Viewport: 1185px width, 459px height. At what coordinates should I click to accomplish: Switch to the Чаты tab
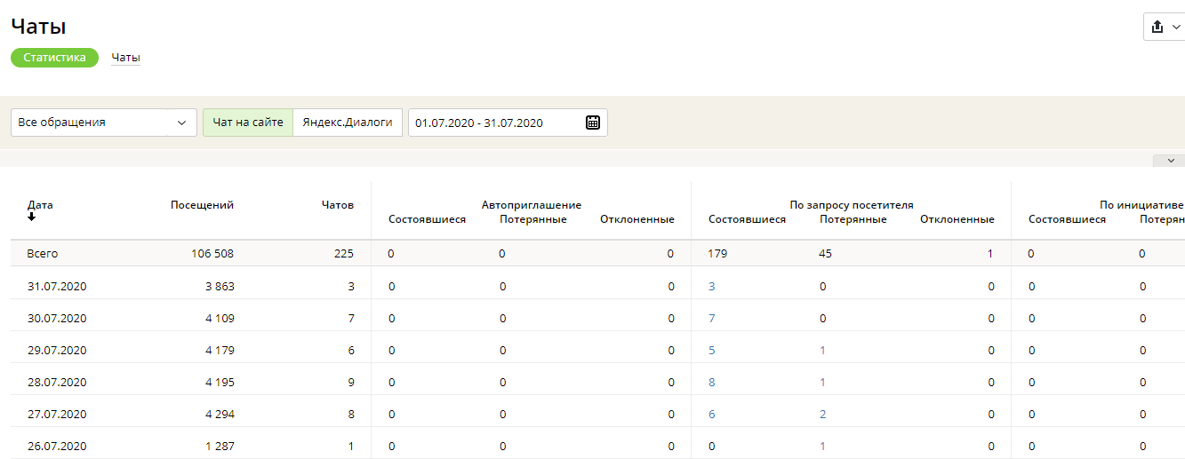point(125,58)
